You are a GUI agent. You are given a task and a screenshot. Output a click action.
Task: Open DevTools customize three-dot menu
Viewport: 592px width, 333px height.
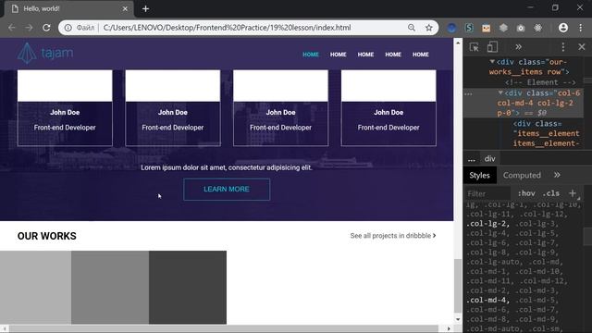pos(563,47)
